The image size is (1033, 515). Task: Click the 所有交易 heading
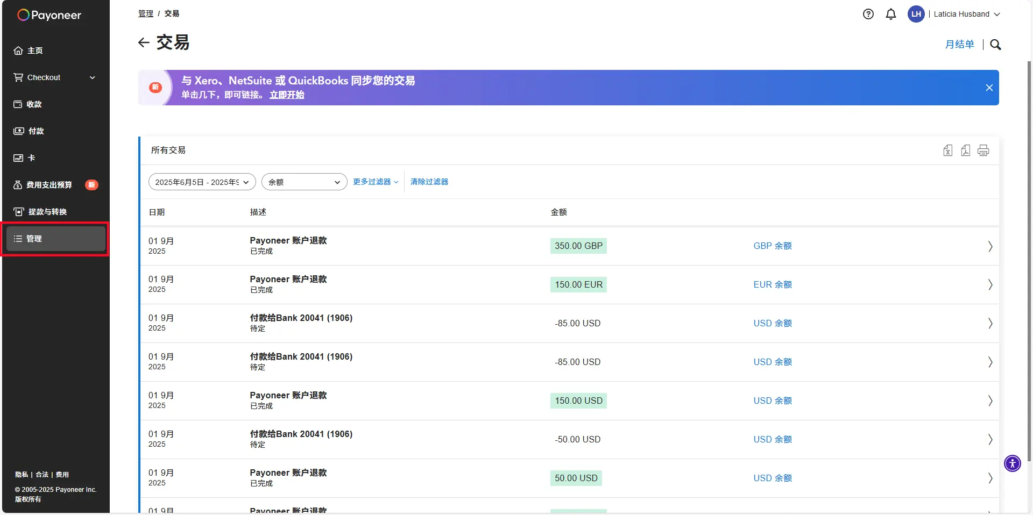point(168,150)
